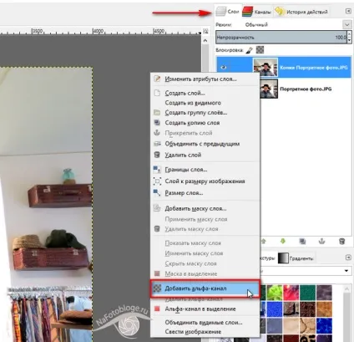Pick the bright blue pattern swatch in second row
354x342 pixels.
275,309
